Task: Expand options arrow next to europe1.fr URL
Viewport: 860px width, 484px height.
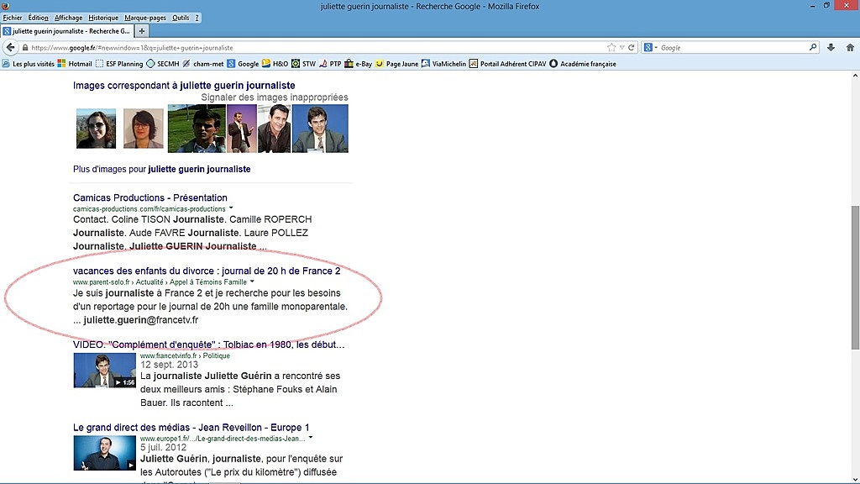Action: coord(311,437)
